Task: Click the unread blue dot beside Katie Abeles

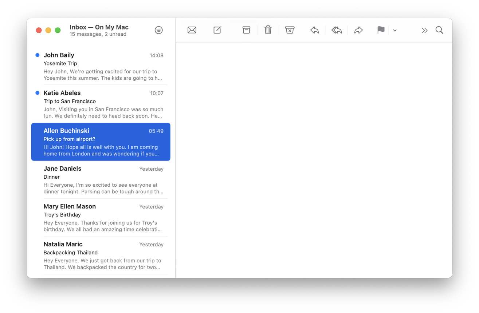Action: click(37, 93)
